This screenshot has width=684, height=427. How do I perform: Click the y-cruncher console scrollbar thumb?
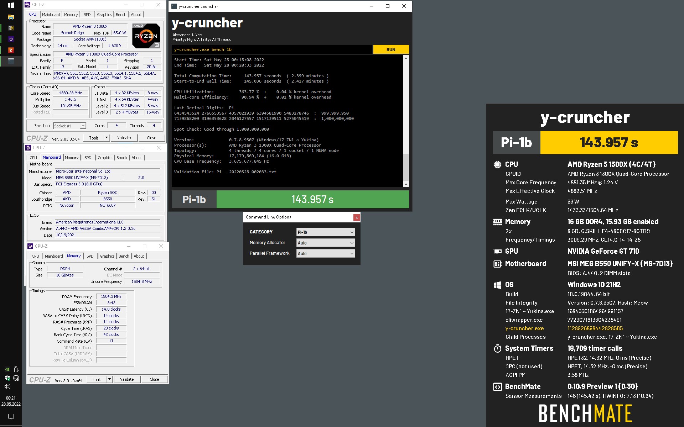coord(406,167)
